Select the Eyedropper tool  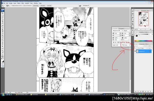(3, 53)
